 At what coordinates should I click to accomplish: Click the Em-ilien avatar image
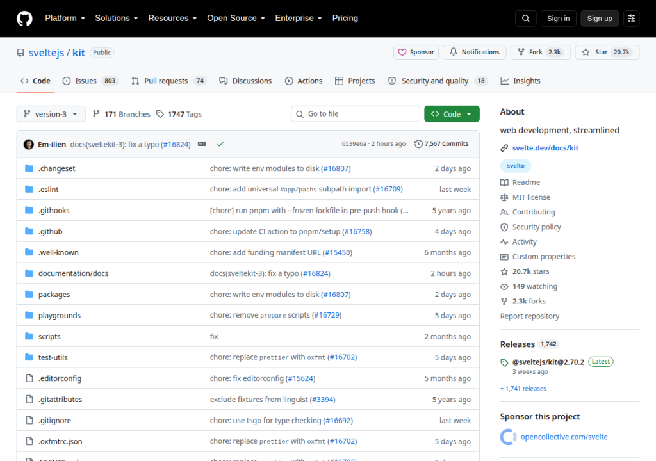[28, 144]
